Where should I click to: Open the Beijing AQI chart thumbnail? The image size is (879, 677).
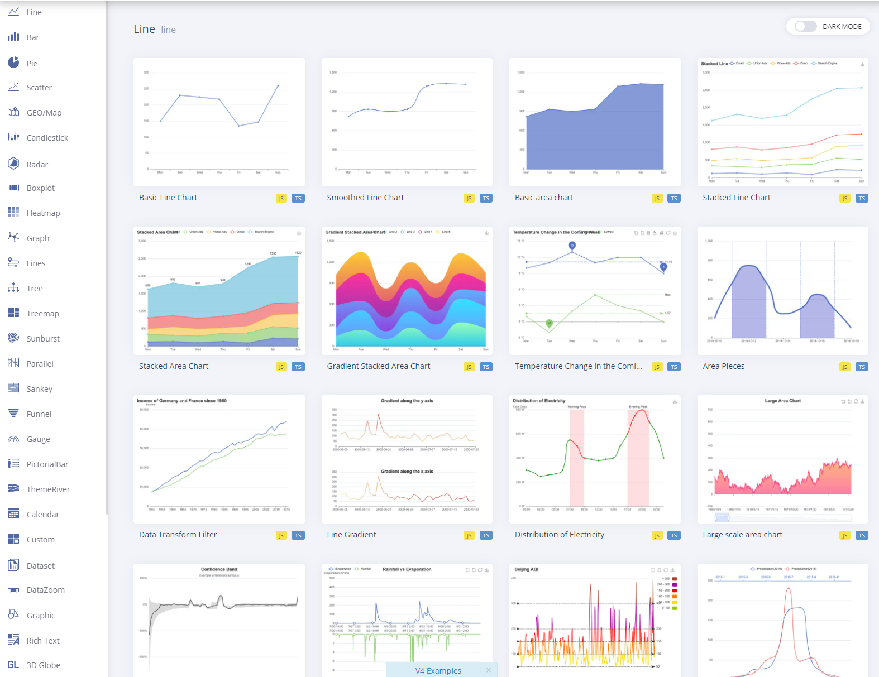[595, 620]
